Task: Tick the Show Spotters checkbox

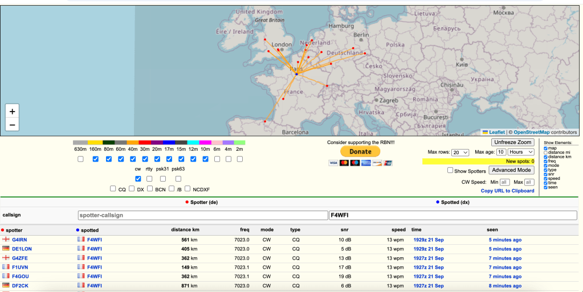Action: click(450, 170)
